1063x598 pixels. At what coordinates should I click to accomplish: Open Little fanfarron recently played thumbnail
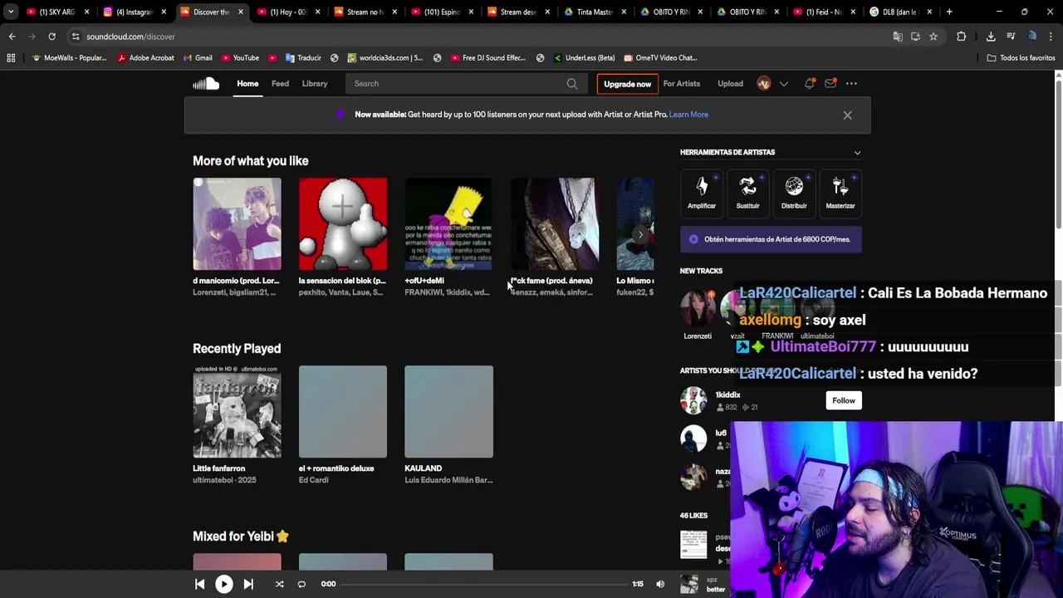point(237,411)
